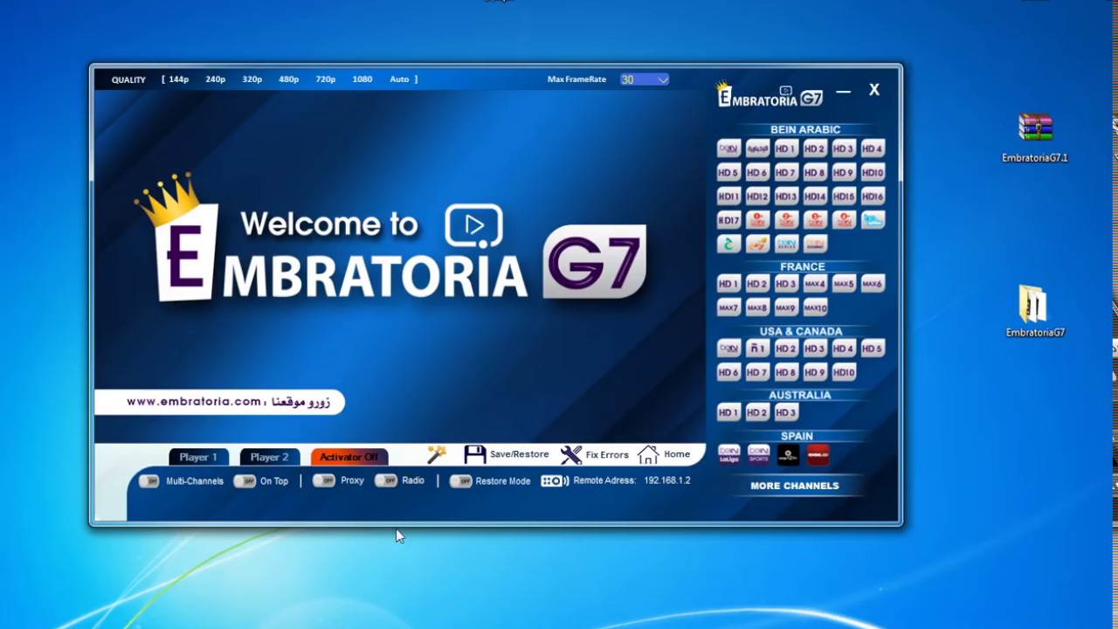Open HD 1 channel under AUSTRALIA
Image resolution: width=1118 pixels, height=629 pixels.
(x=728, y=412)
